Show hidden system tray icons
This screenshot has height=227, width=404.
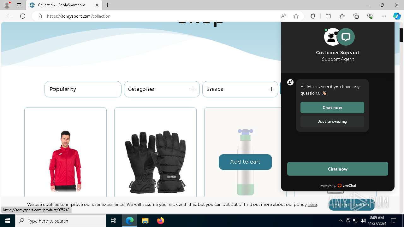[340, 221]
